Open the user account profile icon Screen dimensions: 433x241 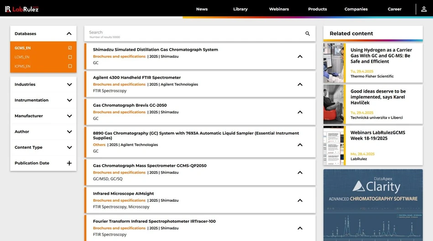click(424, 9)
